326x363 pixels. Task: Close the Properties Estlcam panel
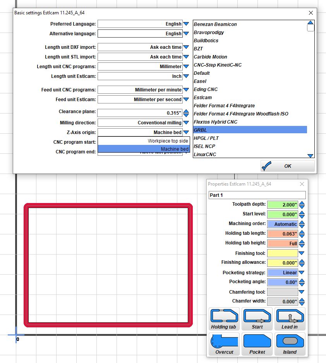coord(302,184)
